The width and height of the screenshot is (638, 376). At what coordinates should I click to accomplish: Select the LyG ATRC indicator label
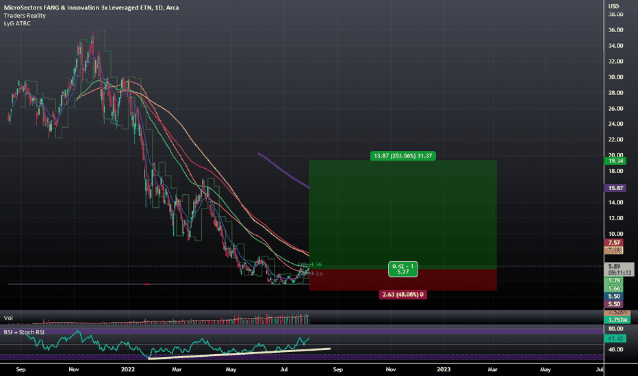coord(17,23)
